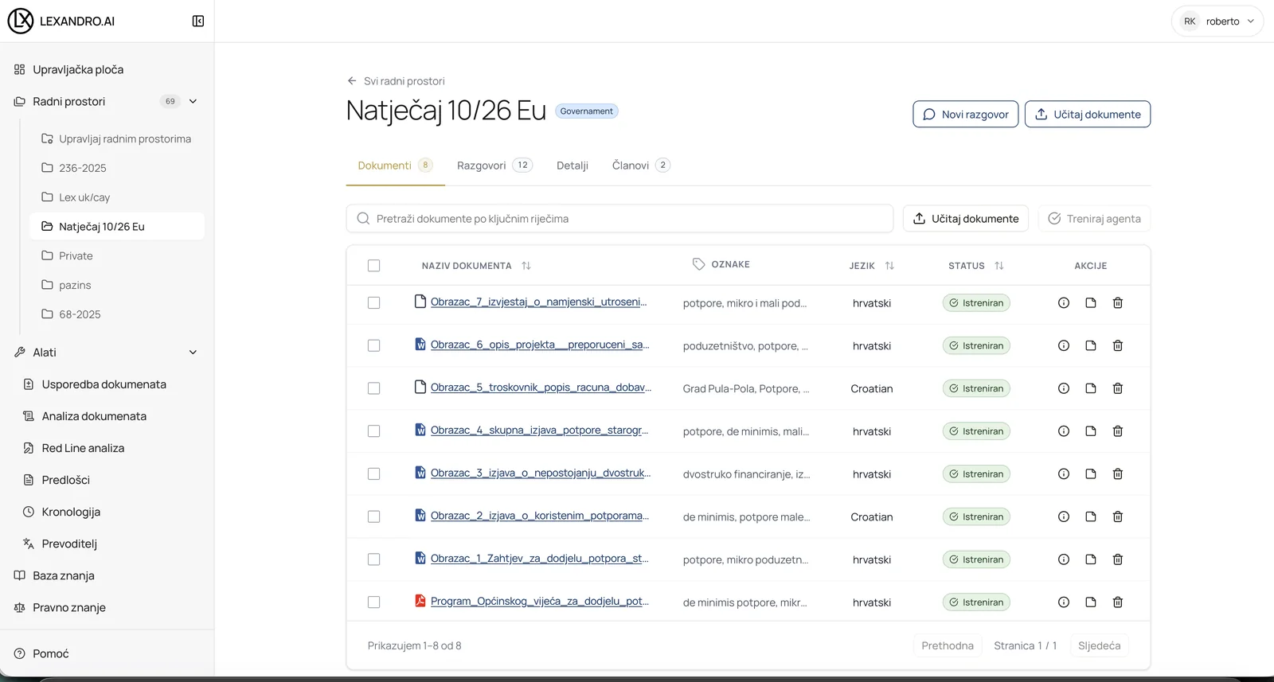The width and height of the screenshot is (1274, 682).
Task: Collapse the Radni prostori section chevron
Action: tap(193, 101)
